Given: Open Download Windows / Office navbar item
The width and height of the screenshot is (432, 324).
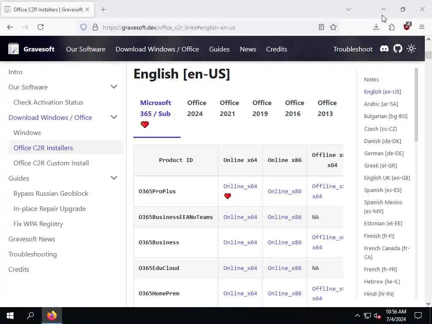Looking at the screenshot, I should (157, 49).
